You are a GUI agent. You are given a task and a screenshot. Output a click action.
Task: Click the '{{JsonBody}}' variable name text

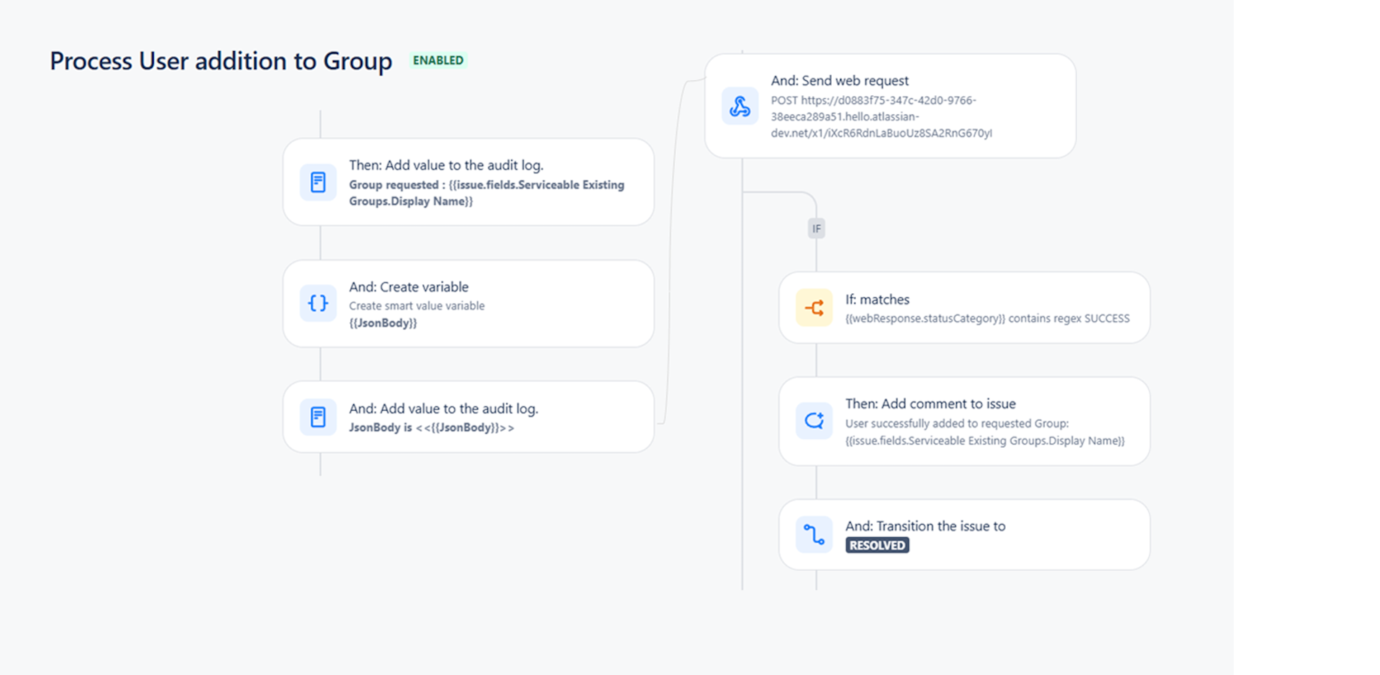coord(382,323)
